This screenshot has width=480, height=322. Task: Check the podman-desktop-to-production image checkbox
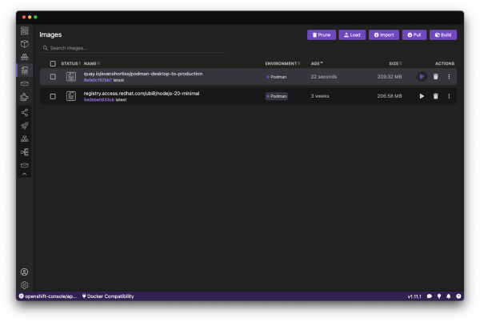pos(53,77)
